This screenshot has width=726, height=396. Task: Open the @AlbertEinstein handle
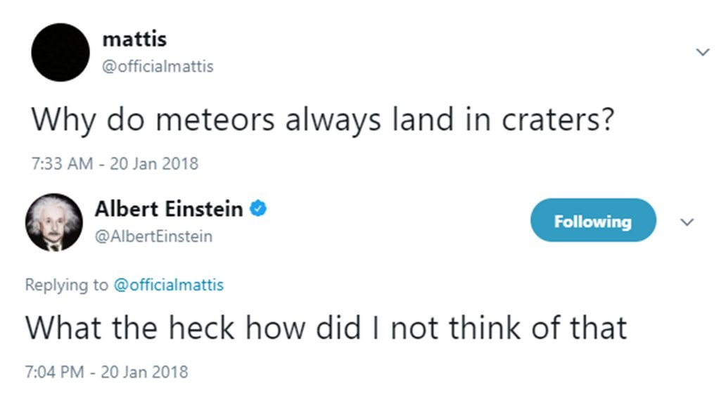153,236
